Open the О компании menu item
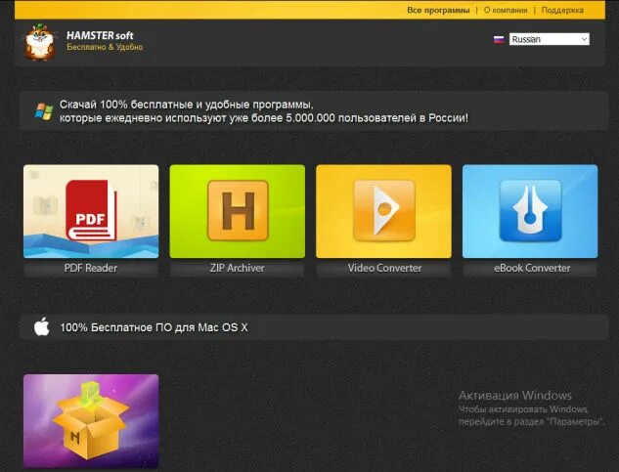The image size is (619, 472). (x=506, y=10)
